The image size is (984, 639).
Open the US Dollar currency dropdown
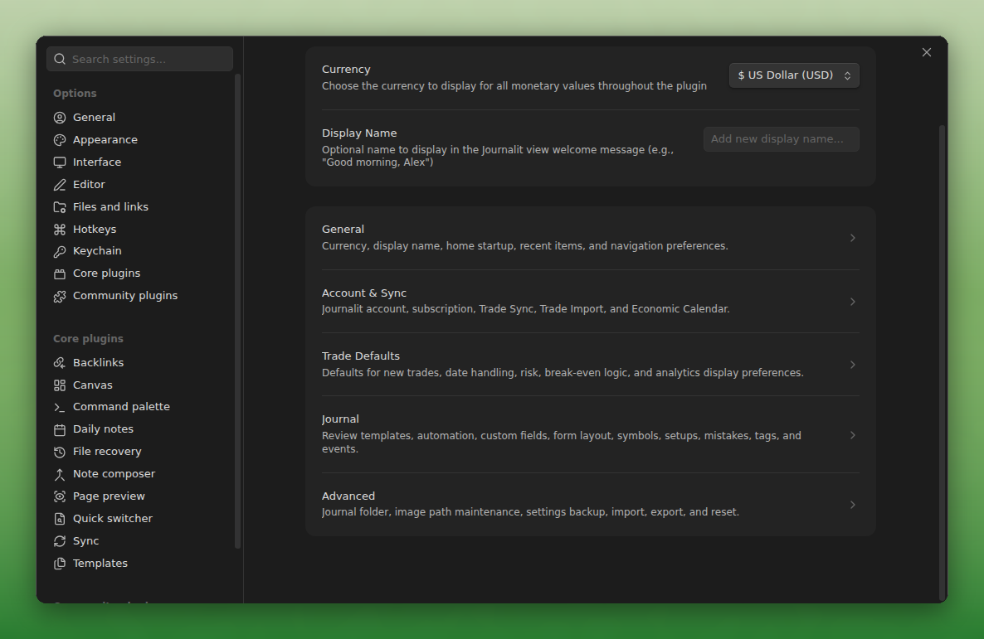point(794,75)
